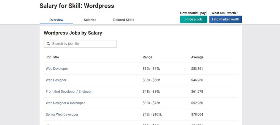
Task: Open the Senior Web Developer link
Action: [62, 115]
